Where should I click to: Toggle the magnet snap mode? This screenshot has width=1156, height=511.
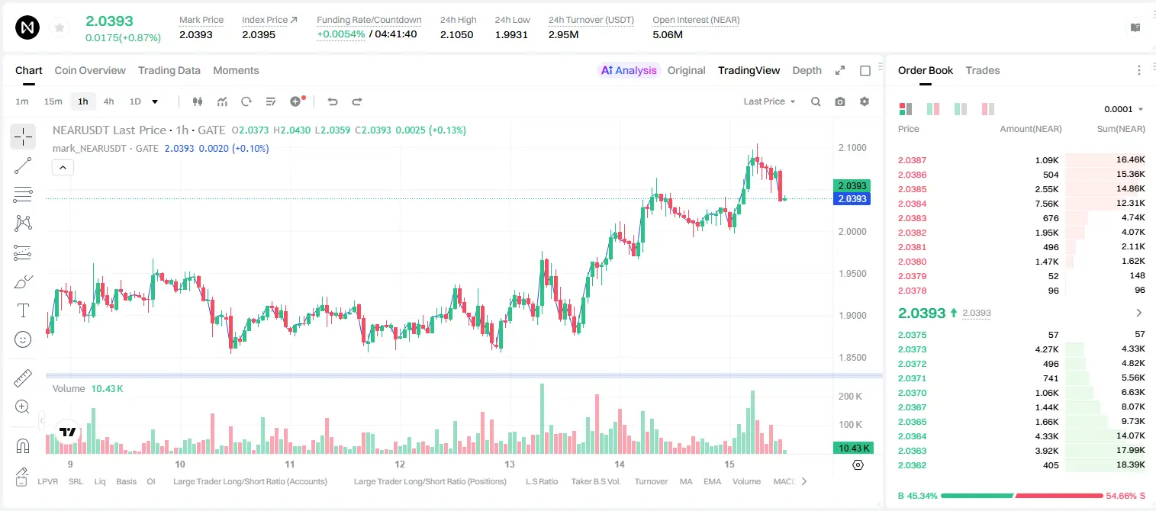point(23,446)
